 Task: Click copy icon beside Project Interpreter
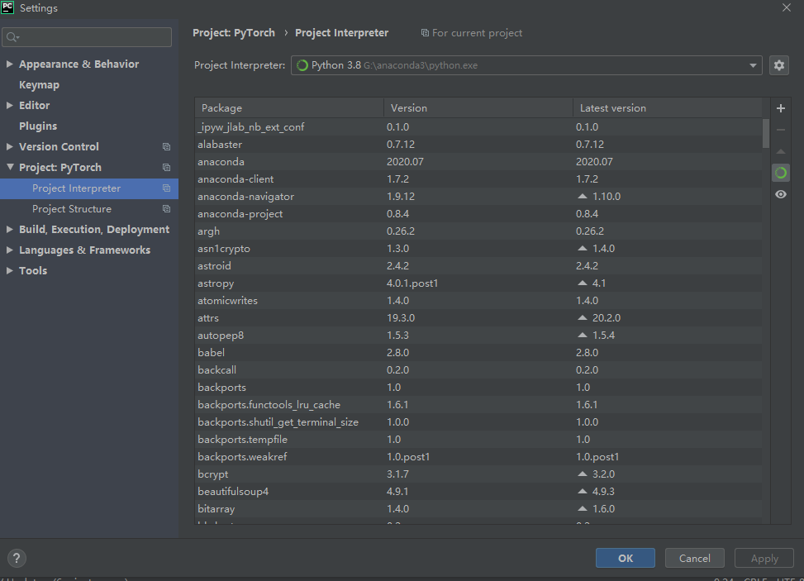[x=166, y=188]
